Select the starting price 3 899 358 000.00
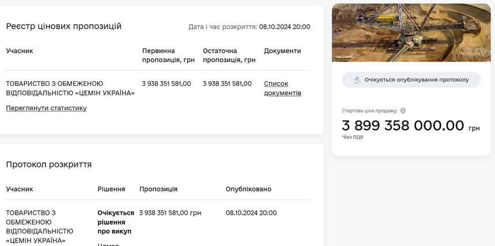The height and width of the screenshot is (246, 495). click(403, 126)
